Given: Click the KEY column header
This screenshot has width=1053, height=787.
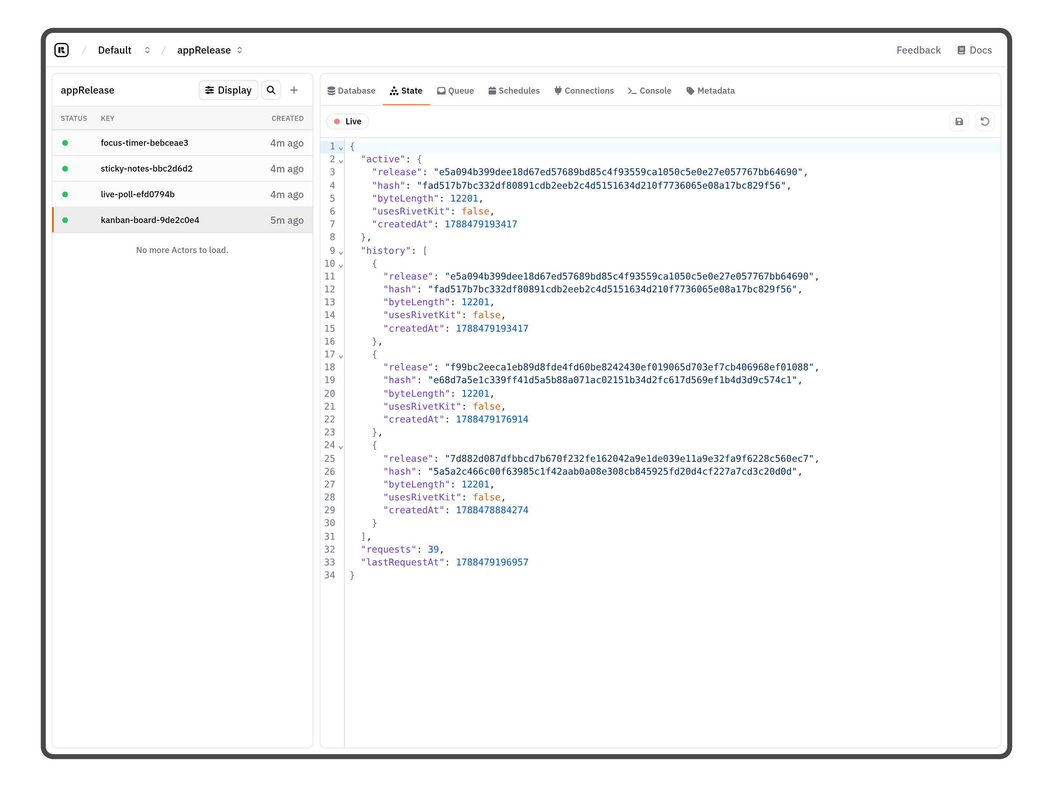Looking at the screenshot, I should [x=108, y=118].
